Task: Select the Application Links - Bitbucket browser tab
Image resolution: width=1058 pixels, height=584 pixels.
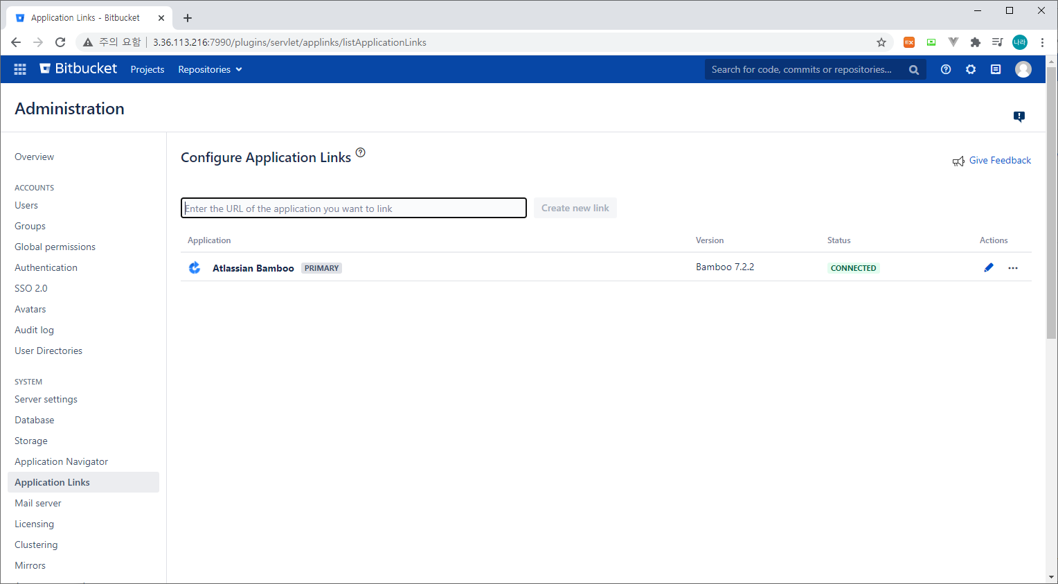Action: click(x=83, y=17)
